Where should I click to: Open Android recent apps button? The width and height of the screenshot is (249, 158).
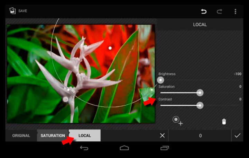tap(165, 148)
